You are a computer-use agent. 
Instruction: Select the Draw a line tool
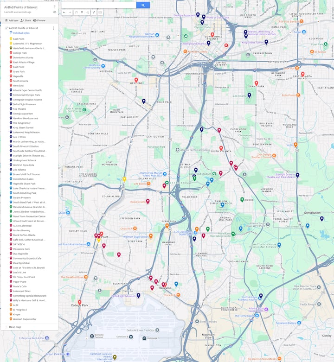point(88,13)
